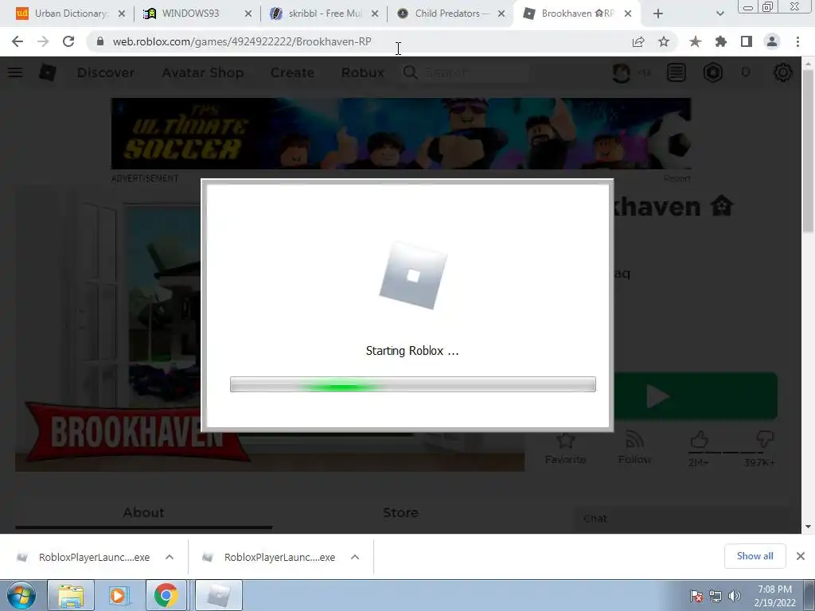Click the Roblox logo home icon
This screenshot has height=611, width=815.
[47, 72]
